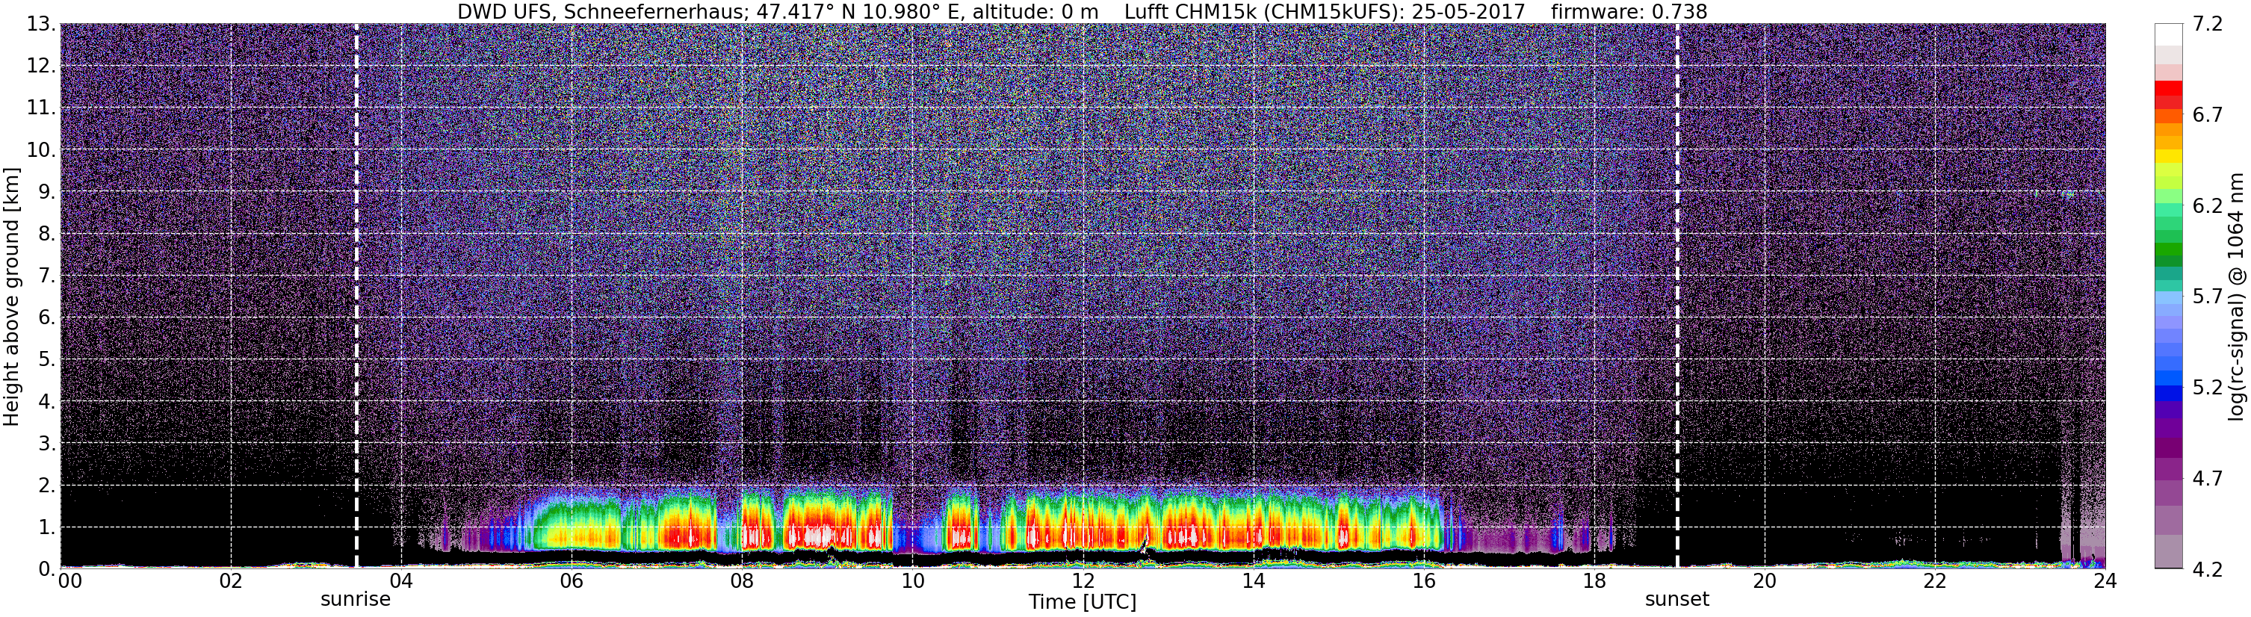2251x617 pixels.
Task: Click the sunrise dashed vertical line
Action: (356, 295)
